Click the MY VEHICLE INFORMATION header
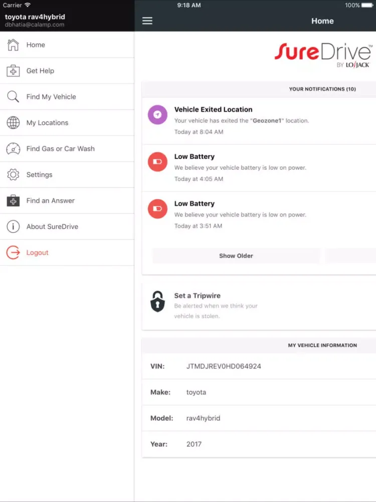 coord(322,345)
